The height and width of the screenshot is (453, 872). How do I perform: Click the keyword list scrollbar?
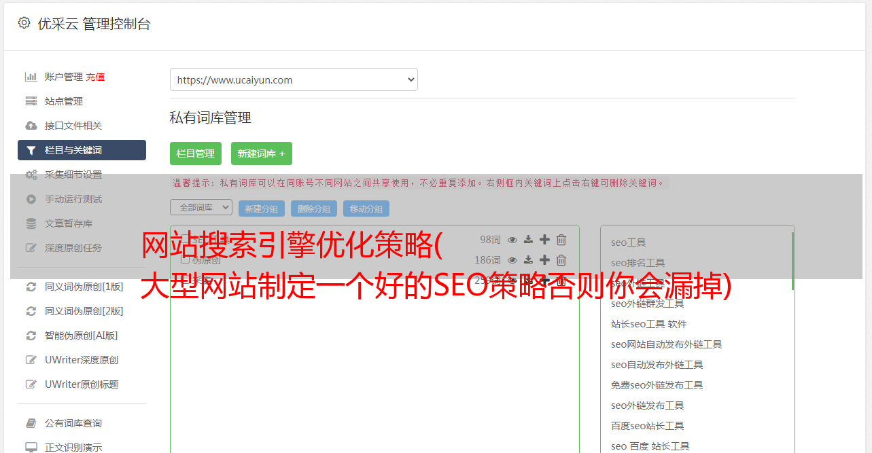point(792,261)
